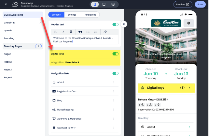This screenshot has height=136, width=209.
Task: Switch to mobile phone preview mode
Action: click(x=95, y=5)
